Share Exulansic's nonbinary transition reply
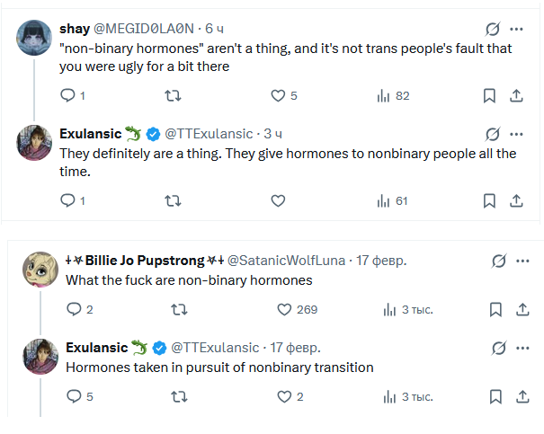 [523, 396]
